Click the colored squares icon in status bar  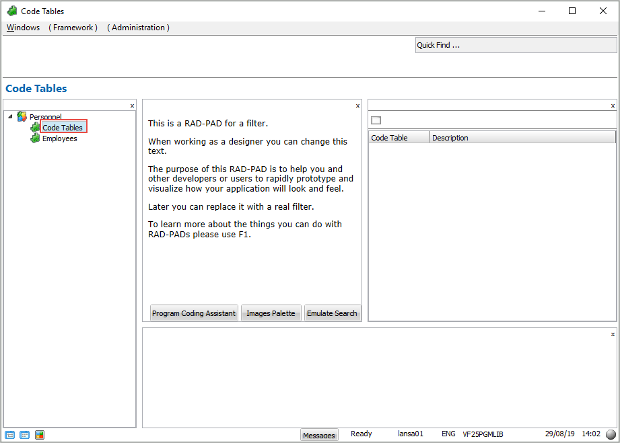40,435
